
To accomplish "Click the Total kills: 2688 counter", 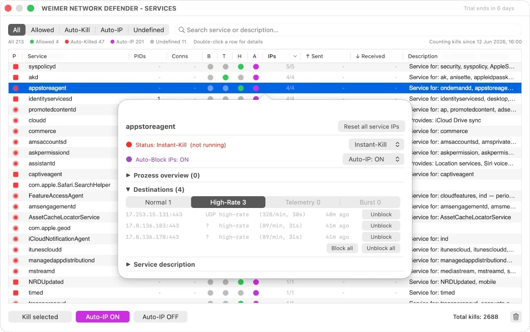I will [x=476, y=317].
